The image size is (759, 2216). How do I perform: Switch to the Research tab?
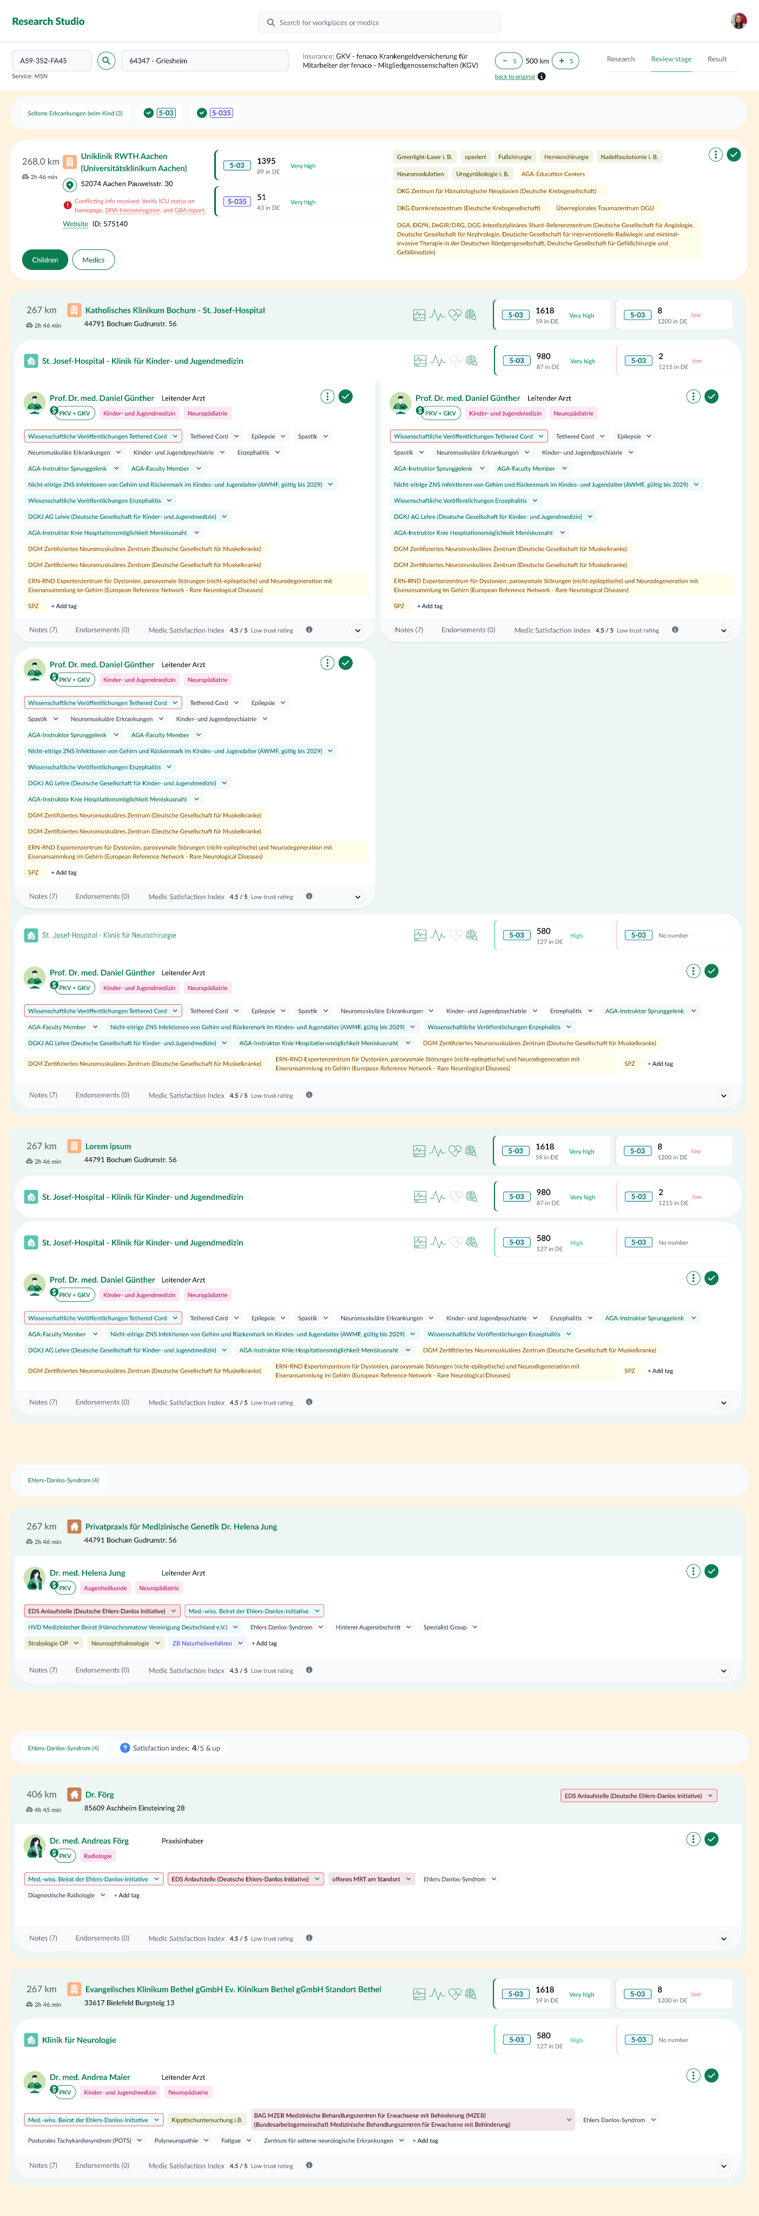(621, 60)
